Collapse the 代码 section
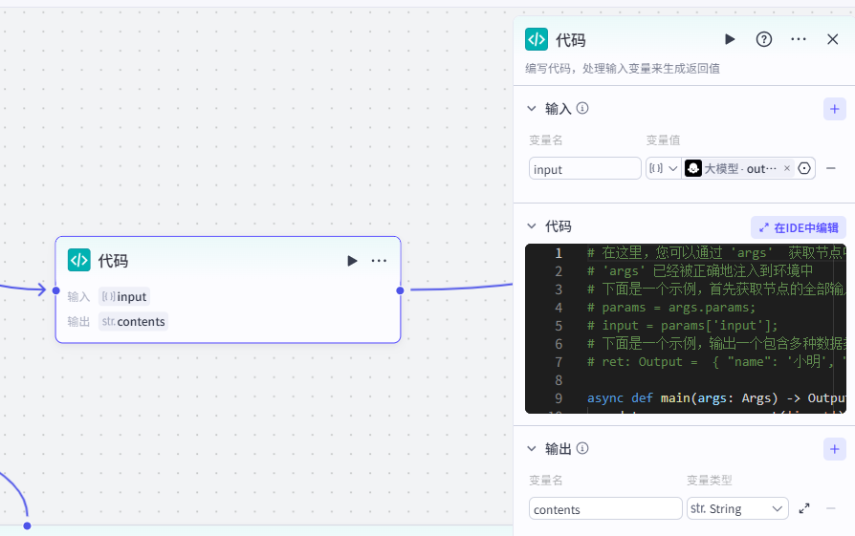Screen dimensions: 855x536 532,226
